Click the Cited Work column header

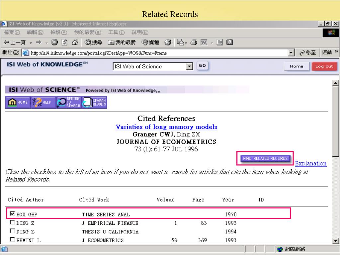[94, 200]
